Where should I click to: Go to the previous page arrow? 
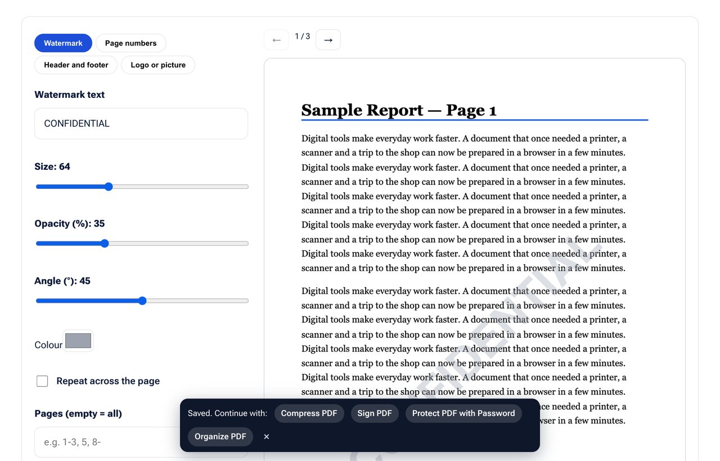point(276,40)
